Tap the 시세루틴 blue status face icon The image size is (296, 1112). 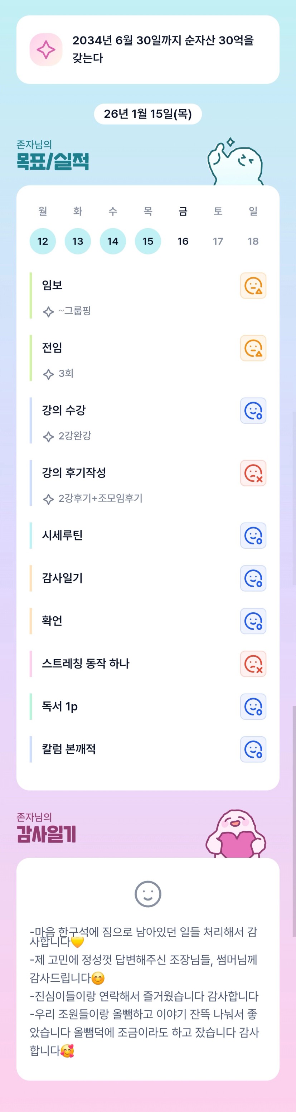pyautogui.click(x=253, y=536)
